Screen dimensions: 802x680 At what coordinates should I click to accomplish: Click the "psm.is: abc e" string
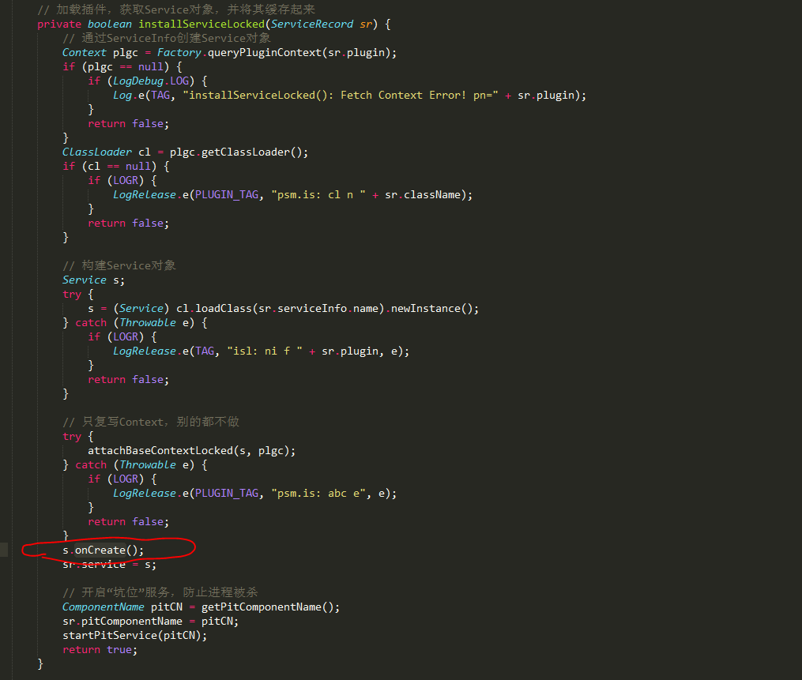318,494
